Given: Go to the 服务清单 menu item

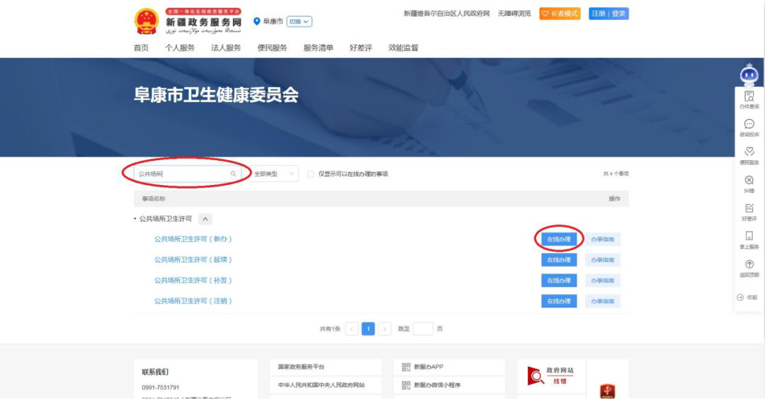Looking at the screenshot, I should click(318, 47).
